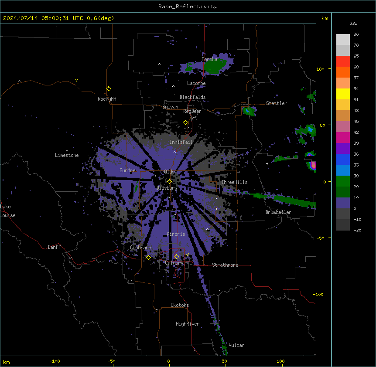Select the Okotoks label

click(x=180, y=305)
